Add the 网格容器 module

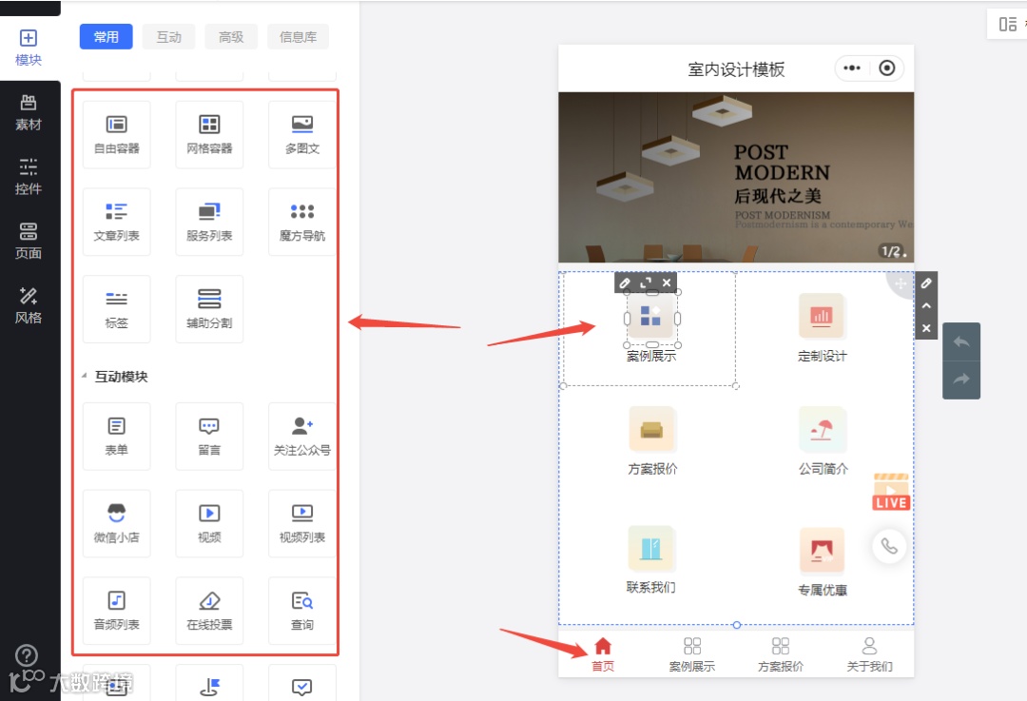[x=209, y=134]
